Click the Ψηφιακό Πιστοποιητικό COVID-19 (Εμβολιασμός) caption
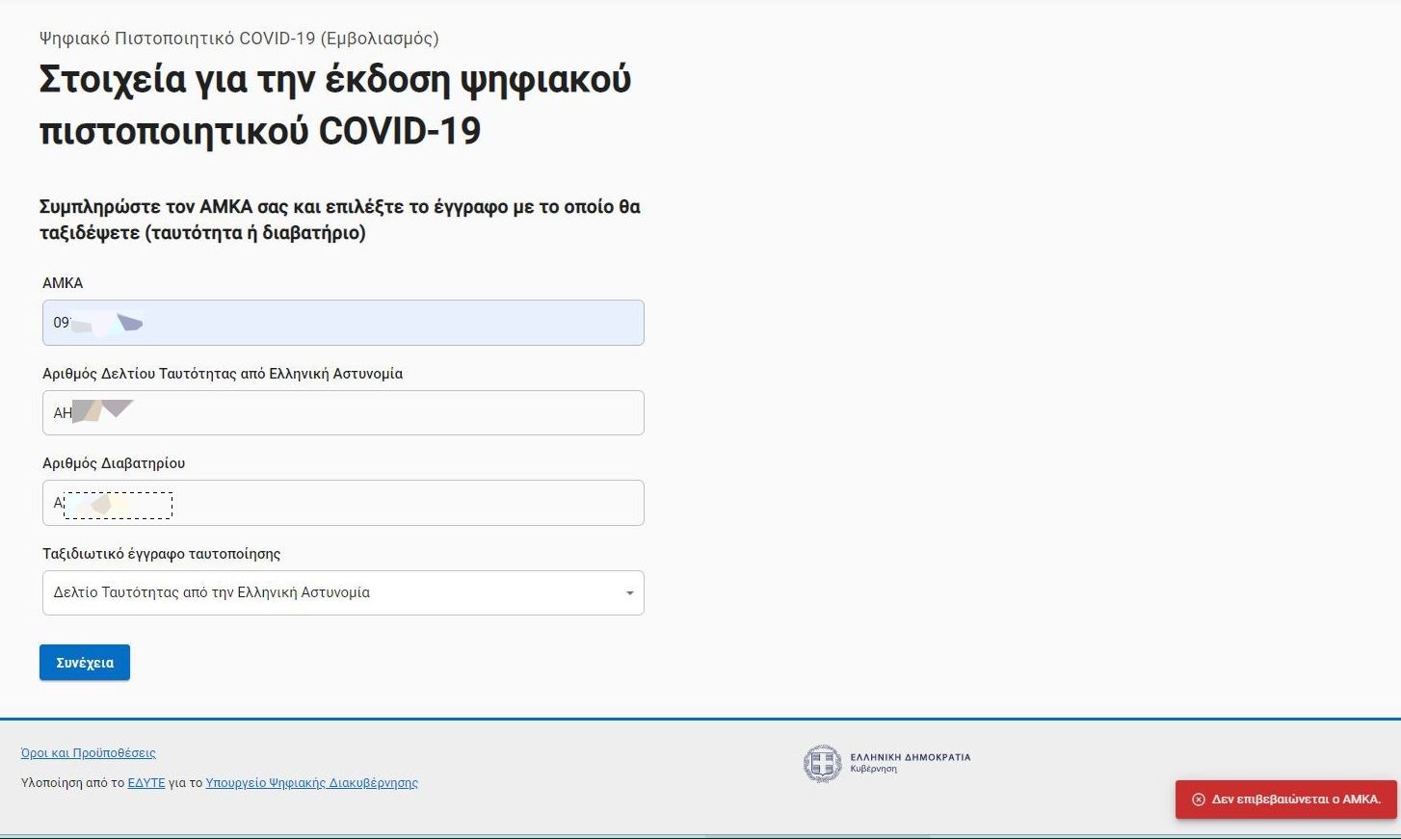This screenshot has height=839, width=1401. coord(239,39)
